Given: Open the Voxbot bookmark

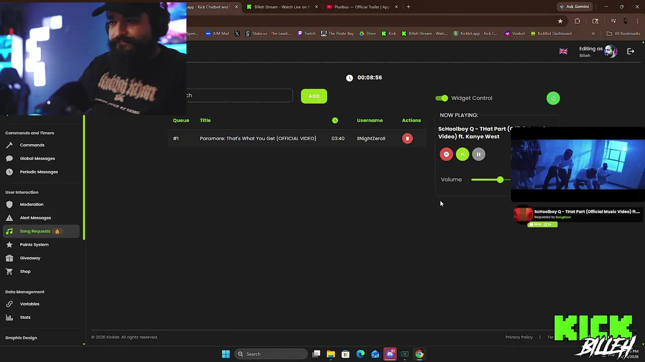Looking at the screenshot, I should coord(514,34).
